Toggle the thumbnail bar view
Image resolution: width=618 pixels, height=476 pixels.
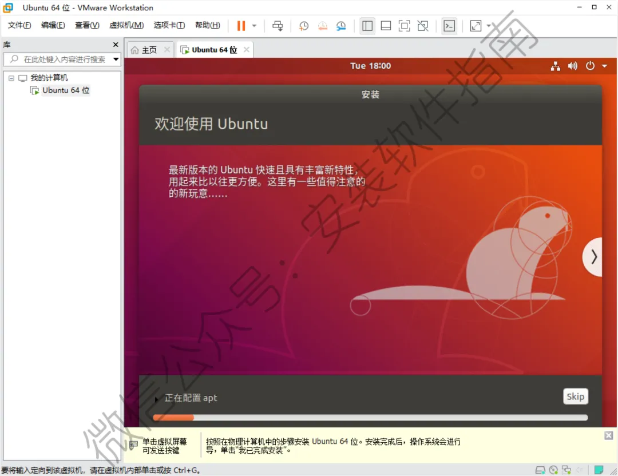[x=386, y=26]
